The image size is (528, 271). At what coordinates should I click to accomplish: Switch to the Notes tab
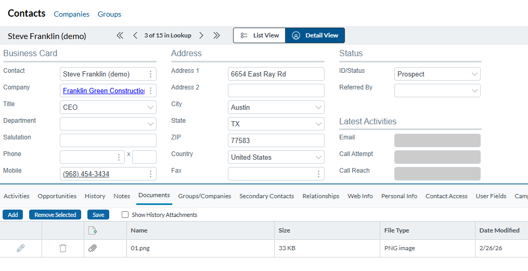pos(122,196)
